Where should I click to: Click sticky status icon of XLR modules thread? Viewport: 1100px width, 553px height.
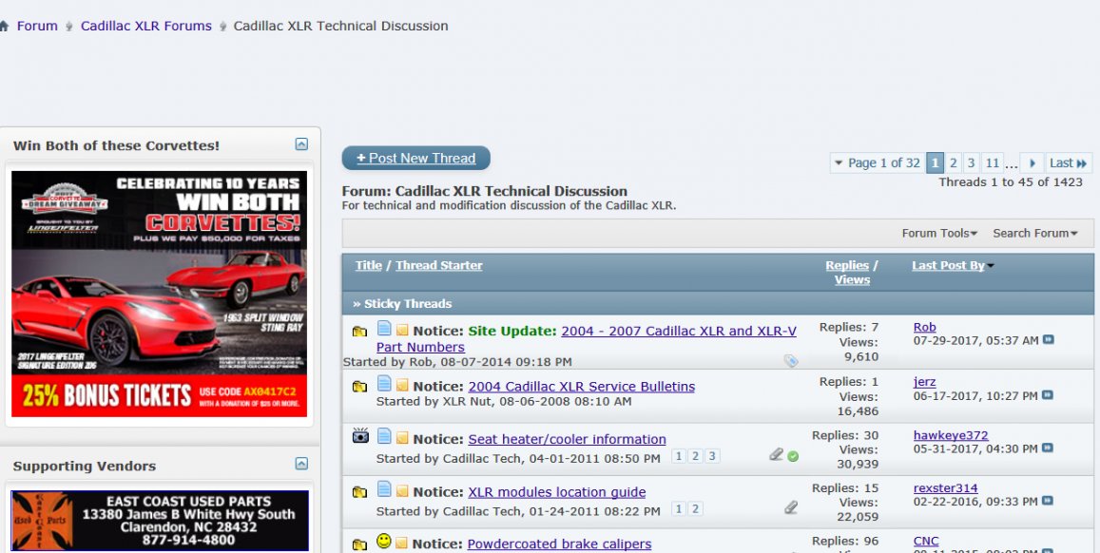coord(360,492)
